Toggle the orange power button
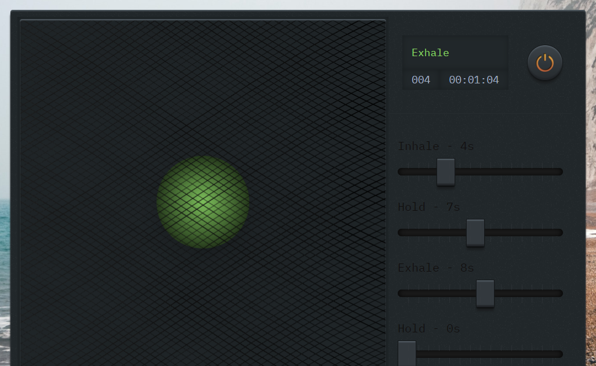596x366 pixels. 544,63
